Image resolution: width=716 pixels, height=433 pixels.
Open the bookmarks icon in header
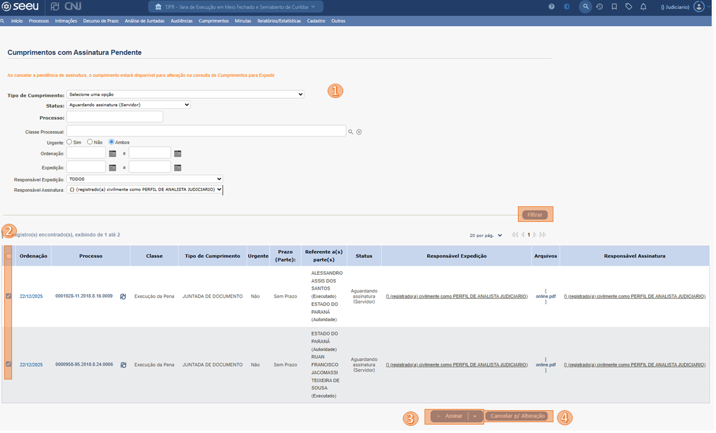pos(614,7)
